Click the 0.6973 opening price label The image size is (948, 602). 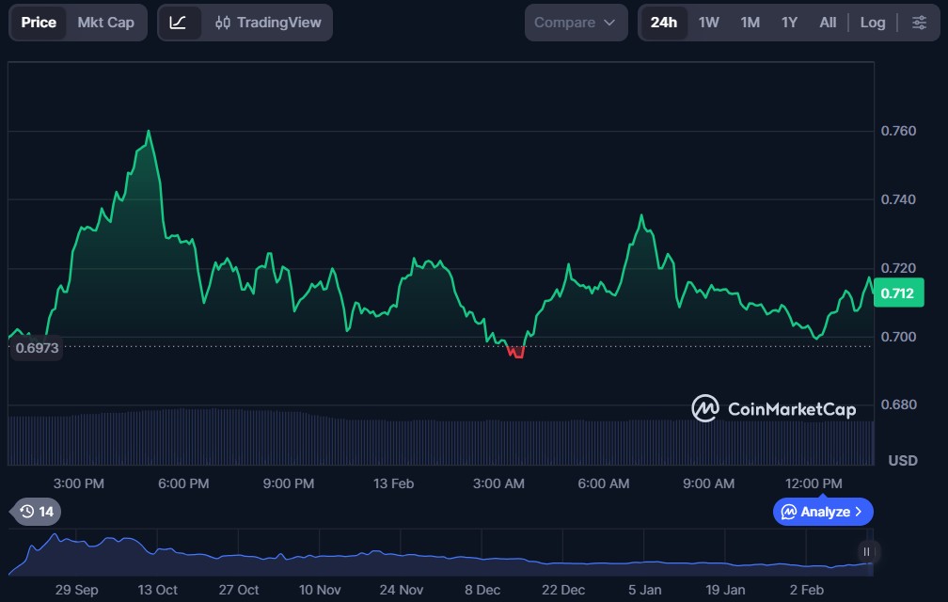click(x=37, y=348)
